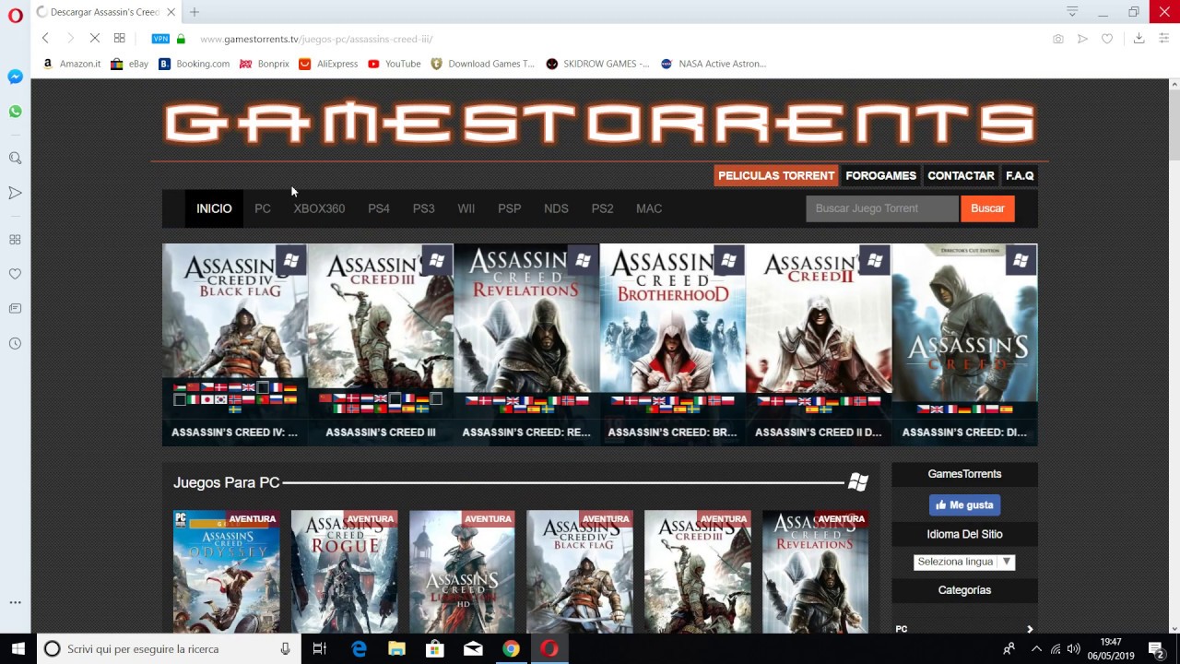Open the news panel in sidebar
Viewport: 1180px width, 664px height.
tap(15, 308)
